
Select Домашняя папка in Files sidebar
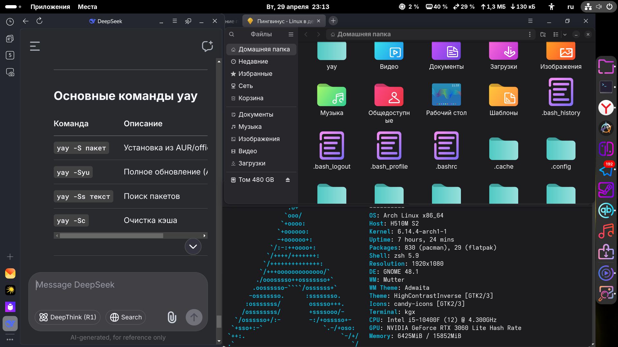click(x=261, y=49)
